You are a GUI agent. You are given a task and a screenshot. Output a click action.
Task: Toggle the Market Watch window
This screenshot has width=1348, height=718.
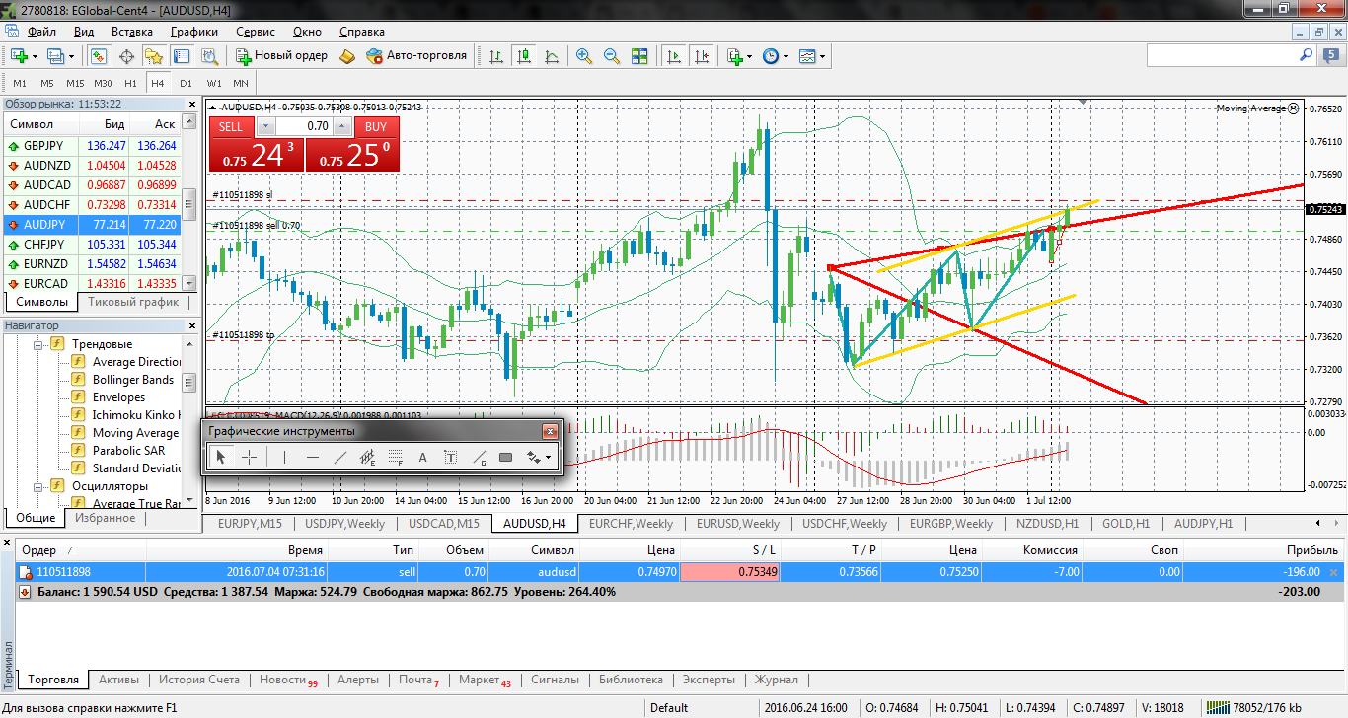(x=99, y=56)
